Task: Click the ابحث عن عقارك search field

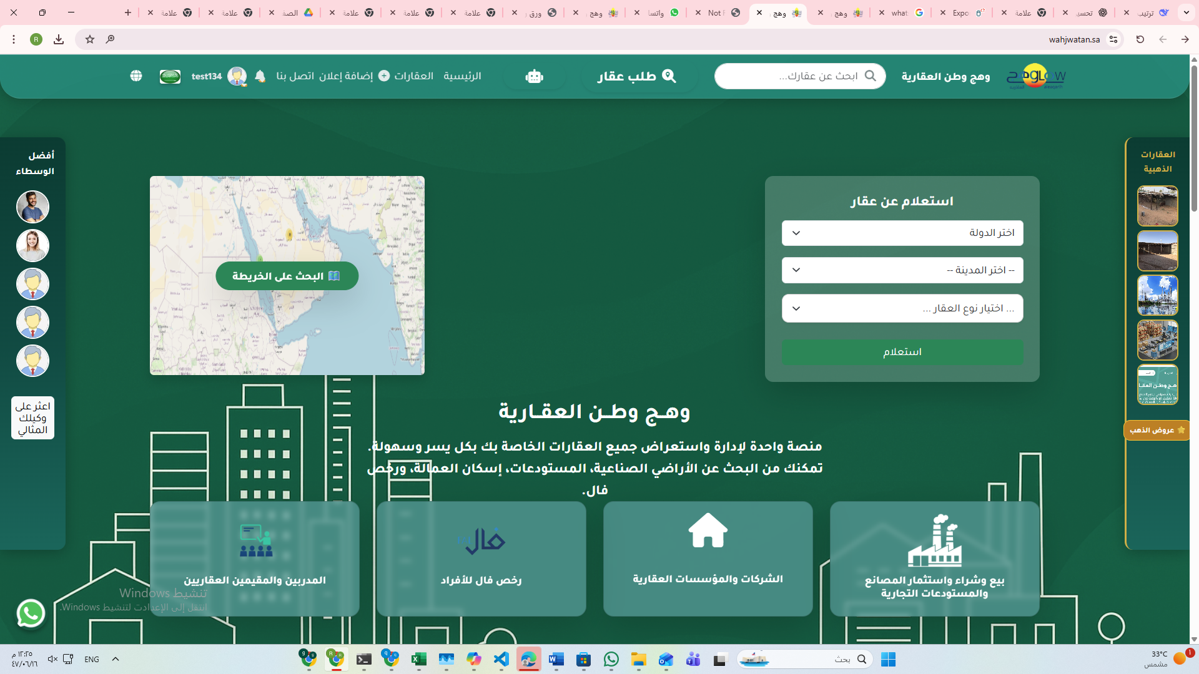Action: [806, 76]
